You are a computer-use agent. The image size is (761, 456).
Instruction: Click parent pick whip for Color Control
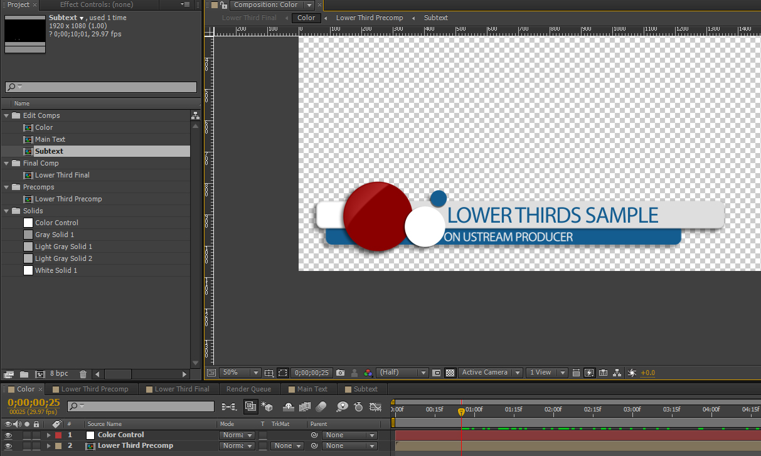pos(314,435)
